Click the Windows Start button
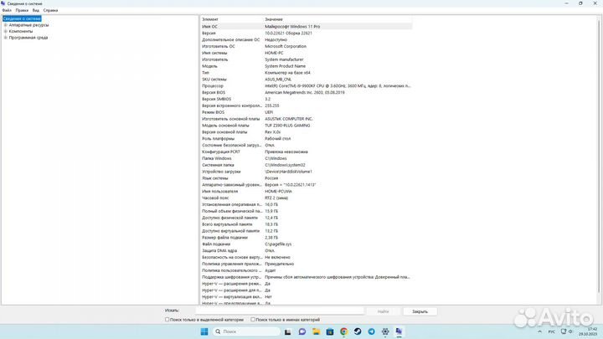The height and width of the screenshot is (339, 603). coord(204,331)
